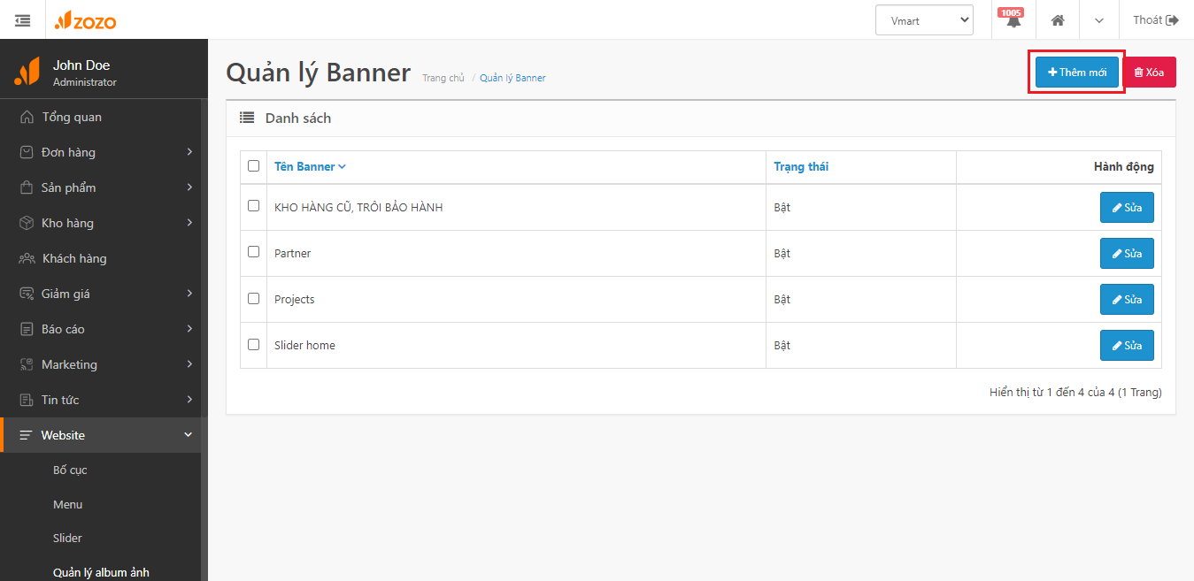Click the Khách hàng people icon
The width and height of the screenshot is (1194, 581).
tap(27, 258)
